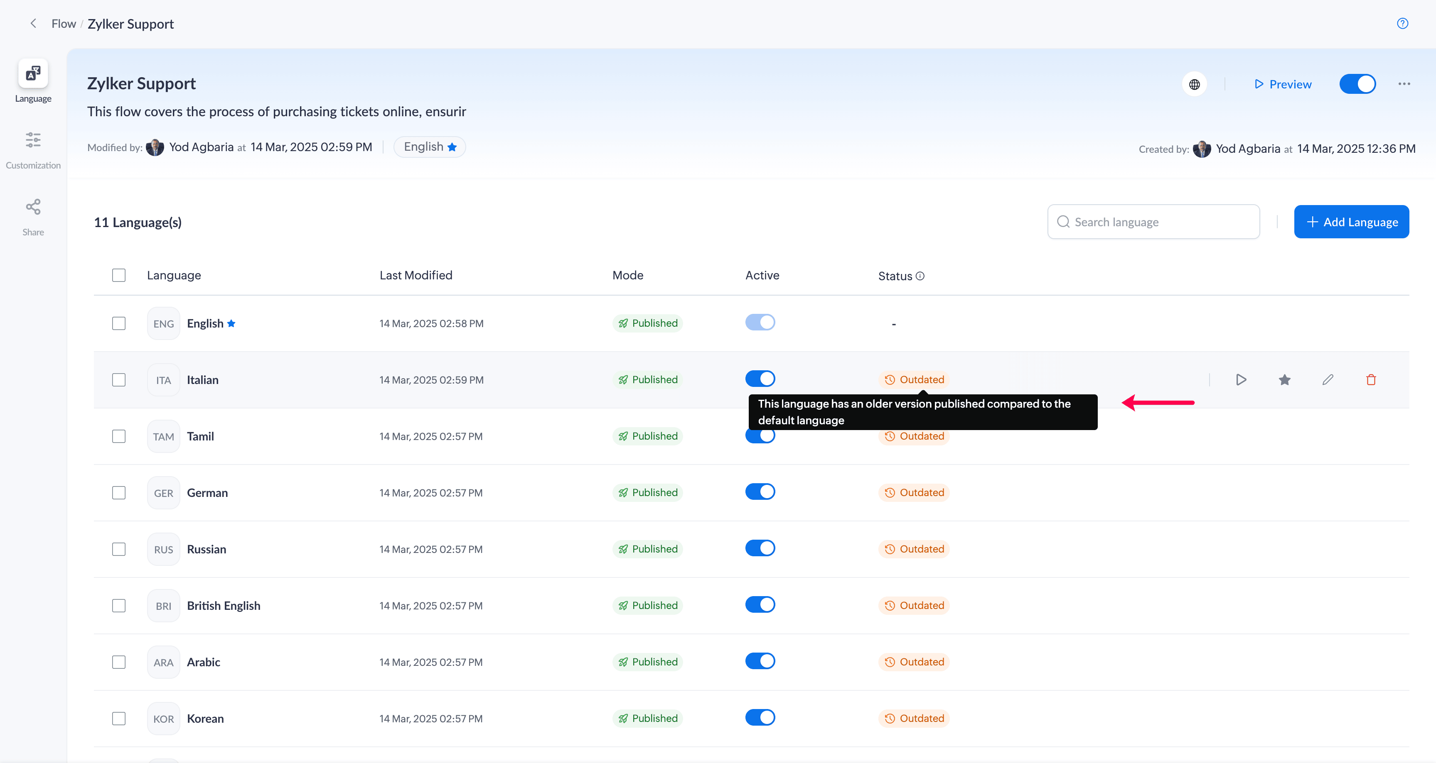This screenshot has width=1436, height=763.
Task: Open the three-dot more options menu
Action: pyautogui.click(x=1404, y=84)
